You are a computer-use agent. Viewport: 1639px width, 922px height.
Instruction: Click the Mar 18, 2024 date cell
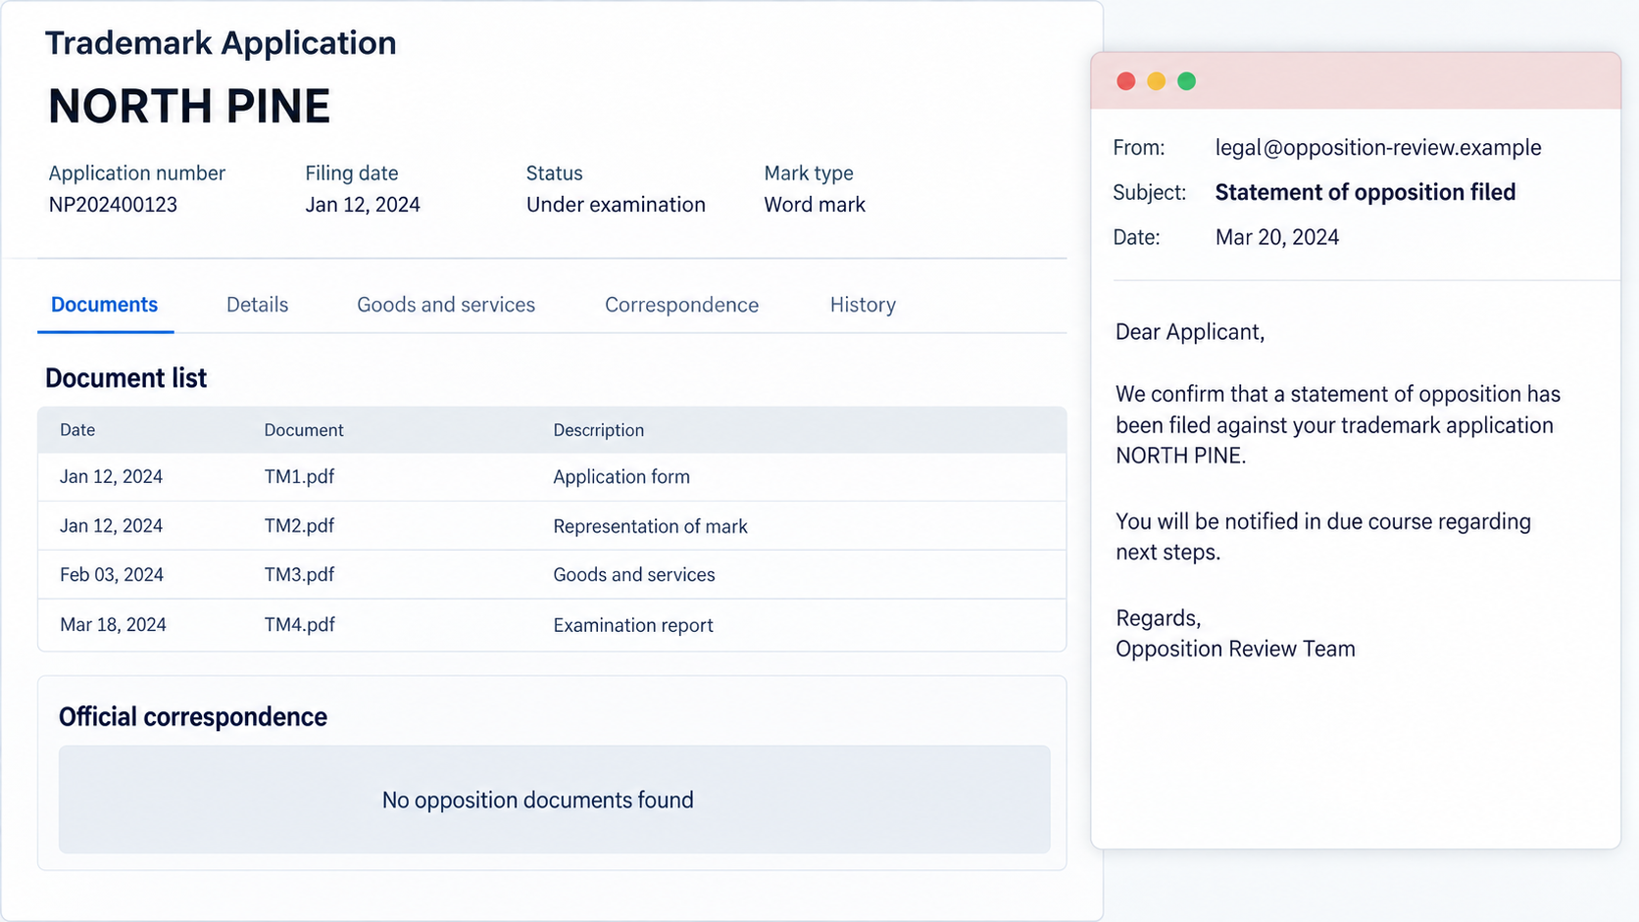coord(113,625)
